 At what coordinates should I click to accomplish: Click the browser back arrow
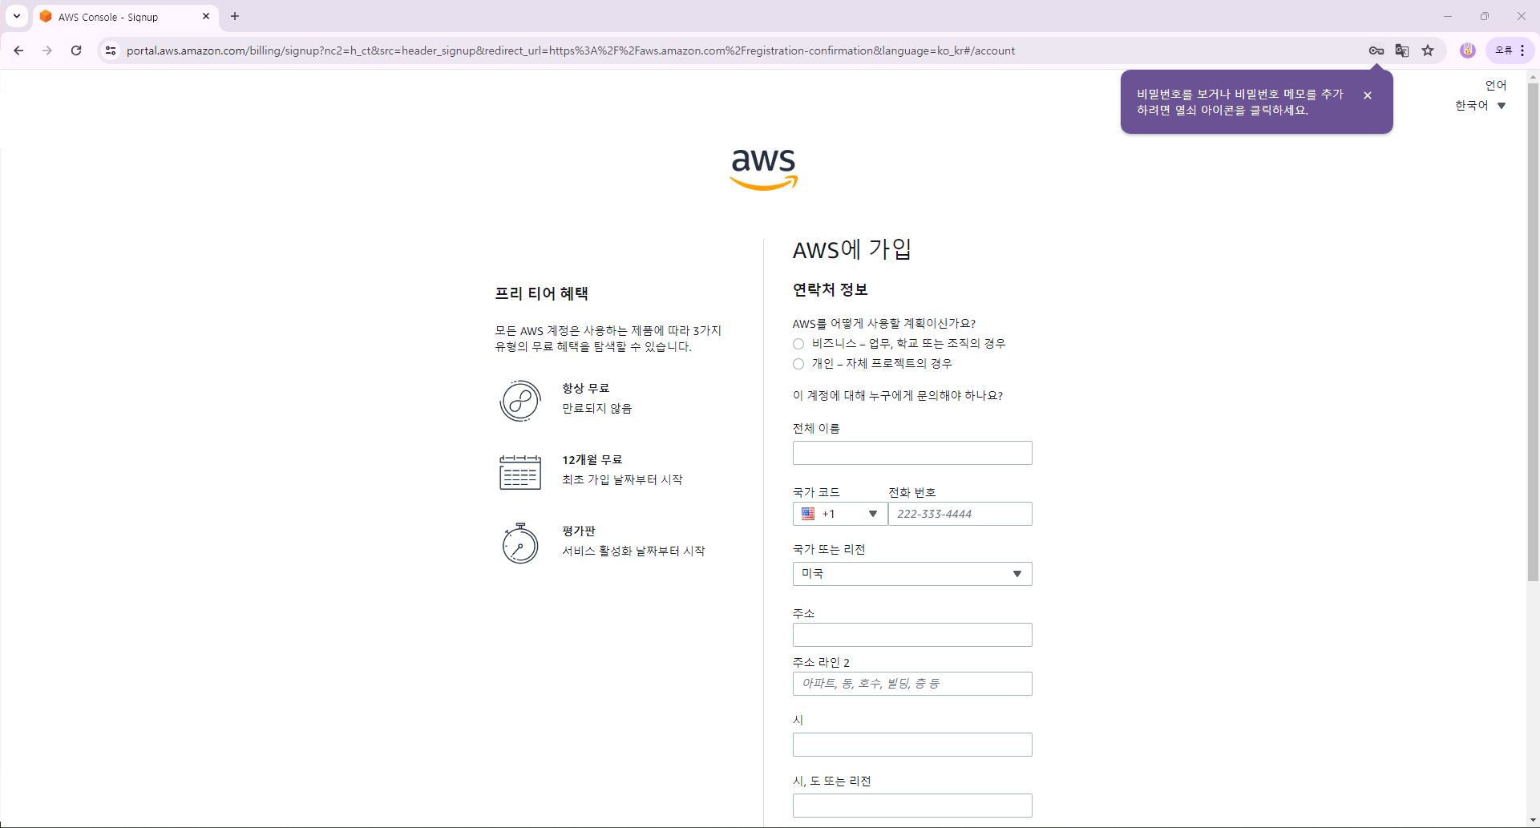18,50
